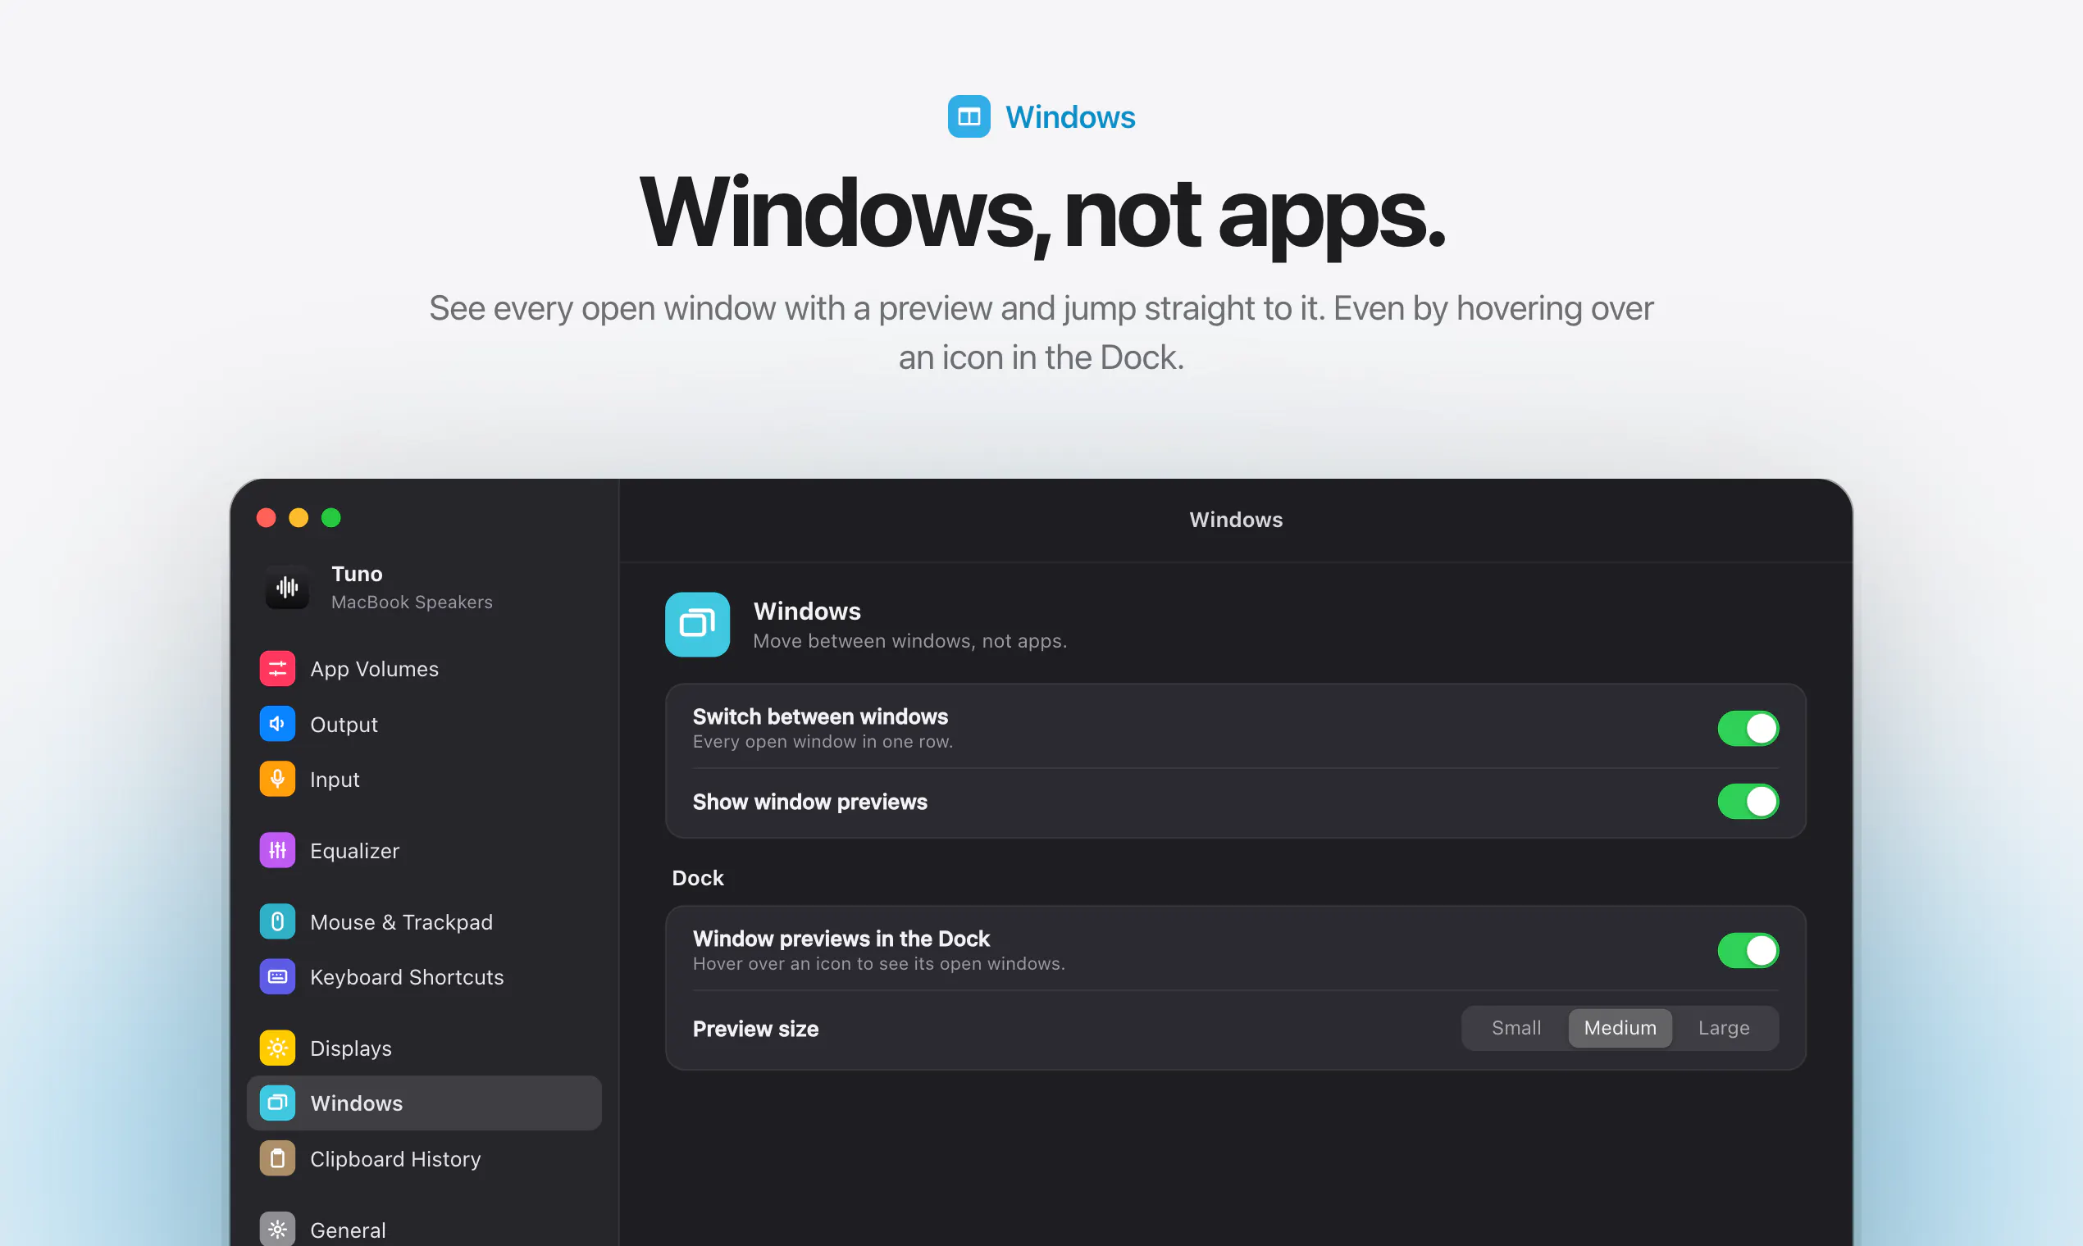Disable Show window previews switch
2083x1246 pixels.
[1748, 802]
